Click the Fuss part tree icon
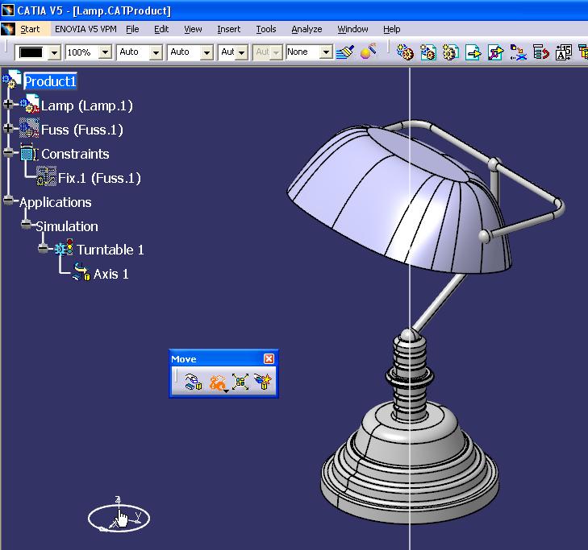The height and width of the screenshot is (550, 588). click(x=29, y=128)
